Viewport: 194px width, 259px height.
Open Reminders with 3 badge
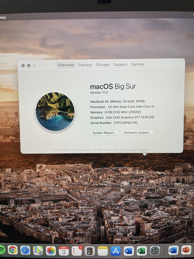pyautogui.click(x=77, y=251)
